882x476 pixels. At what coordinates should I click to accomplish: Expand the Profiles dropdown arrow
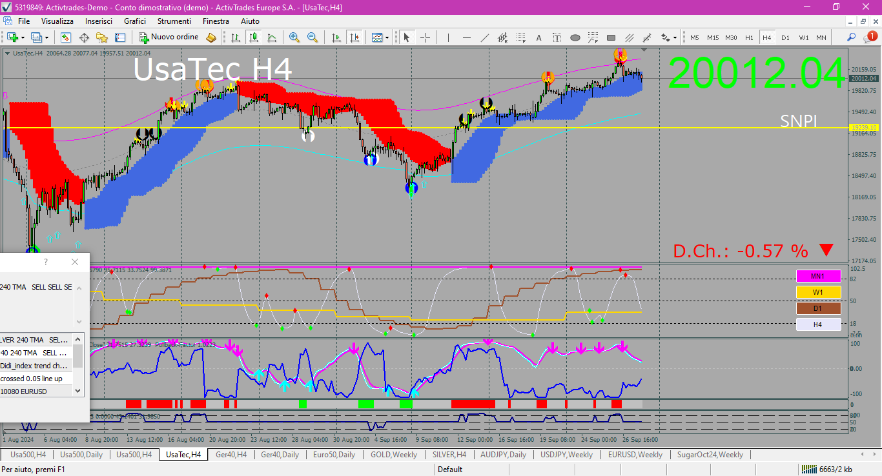[x=46, y=37]
